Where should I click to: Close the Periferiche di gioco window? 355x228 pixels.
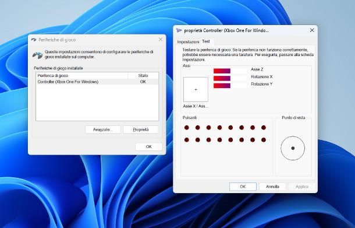pos(161,40)
